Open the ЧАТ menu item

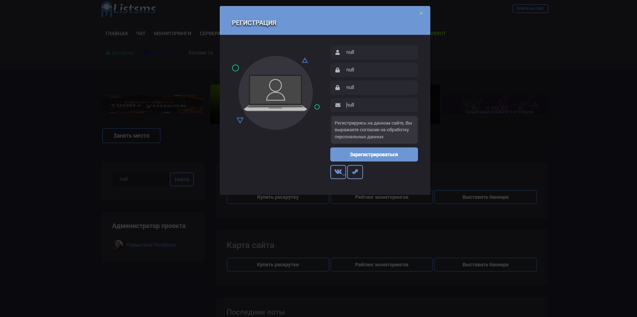[x=141, y=34]
